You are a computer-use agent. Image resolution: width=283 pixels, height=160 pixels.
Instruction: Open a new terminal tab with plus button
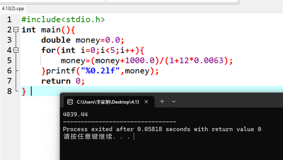[162, 102]
